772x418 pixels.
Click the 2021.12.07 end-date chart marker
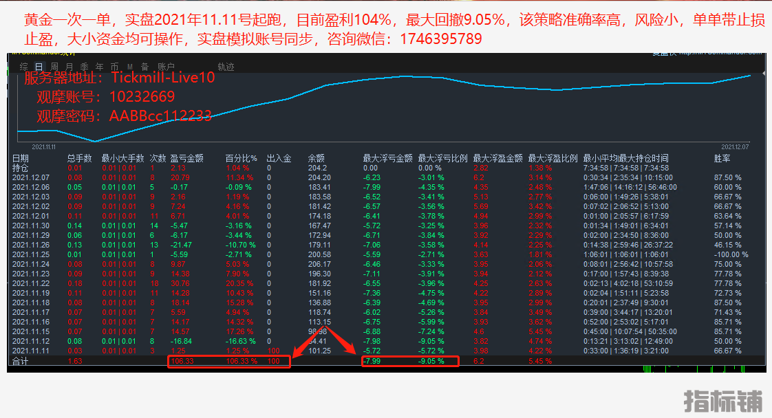[736, 146]
